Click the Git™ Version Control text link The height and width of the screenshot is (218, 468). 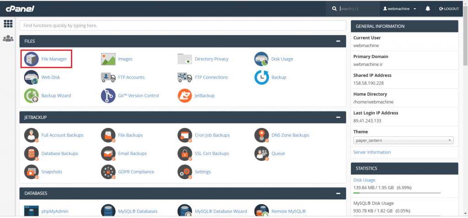click(x=138, y=96)
